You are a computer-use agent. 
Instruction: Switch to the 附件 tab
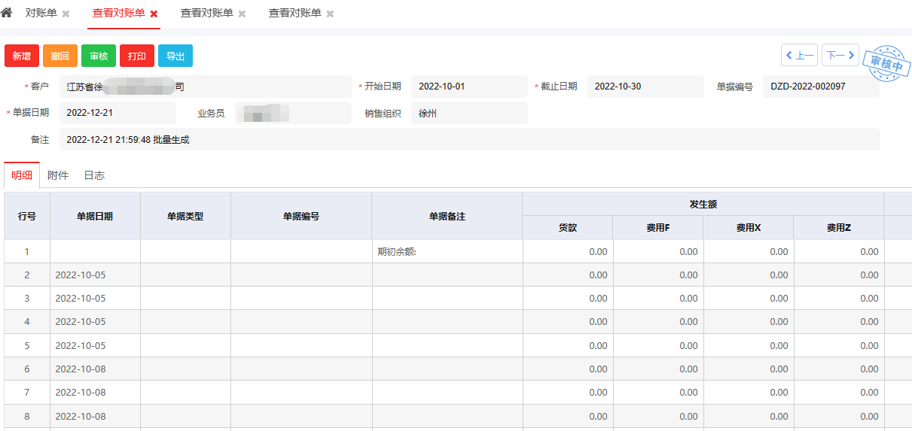(58, 175)
